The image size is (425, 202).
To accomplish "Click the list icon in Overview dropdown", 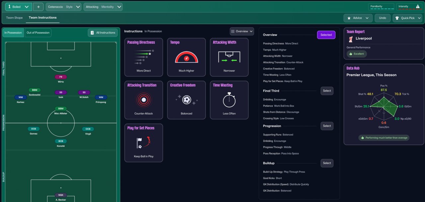I will click(x=233, y=31).
